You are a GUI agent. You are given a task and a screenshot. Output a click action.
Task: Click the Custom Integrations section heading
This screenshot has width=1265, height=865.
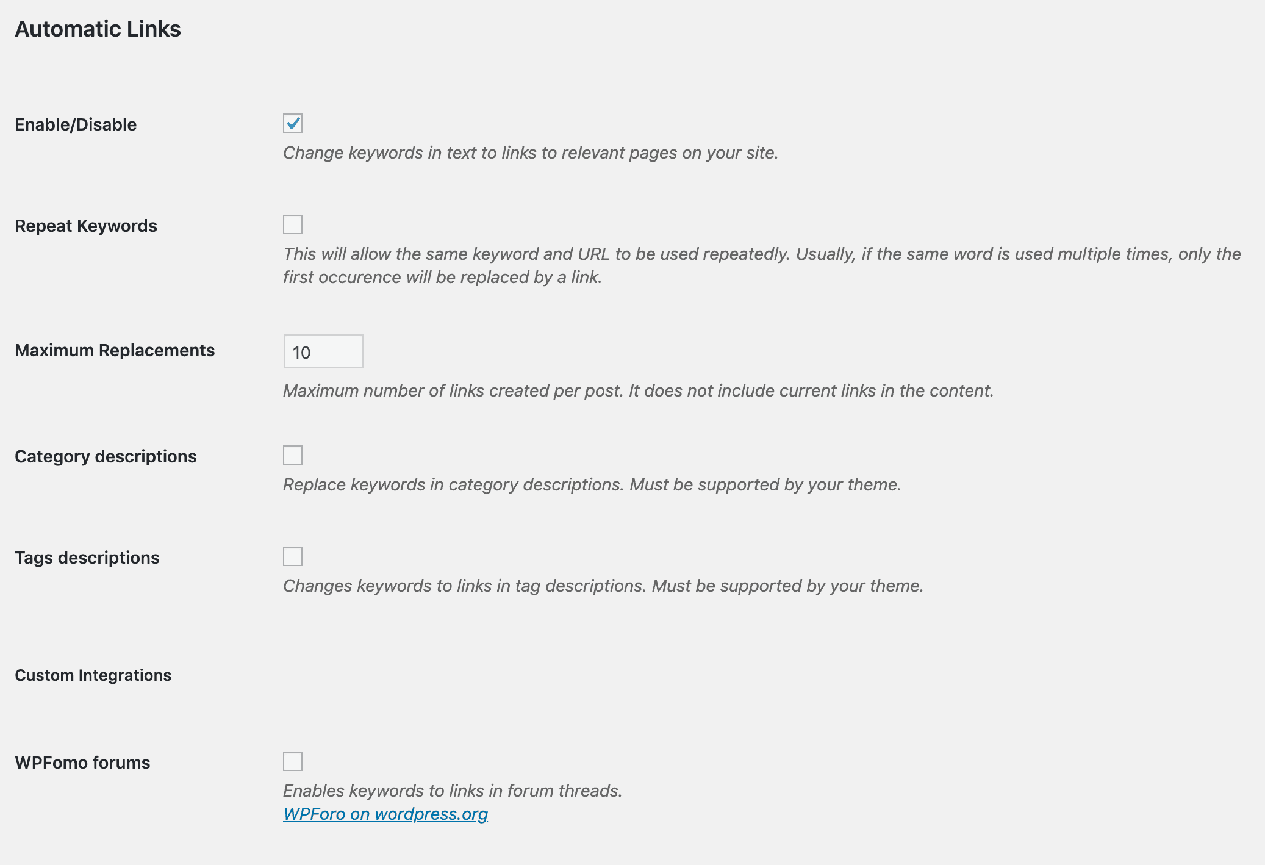pos(93,675)
